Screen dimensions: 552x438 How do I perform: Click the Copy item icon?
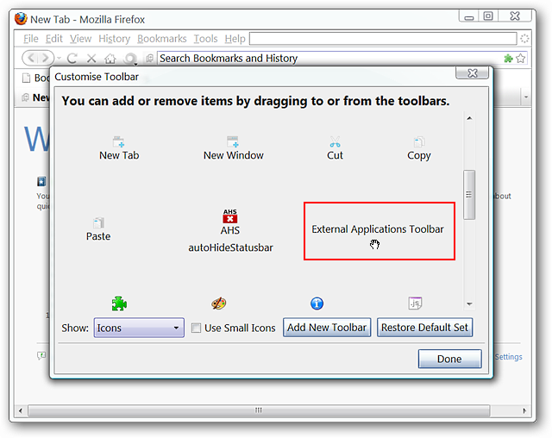tap(419, 141)
